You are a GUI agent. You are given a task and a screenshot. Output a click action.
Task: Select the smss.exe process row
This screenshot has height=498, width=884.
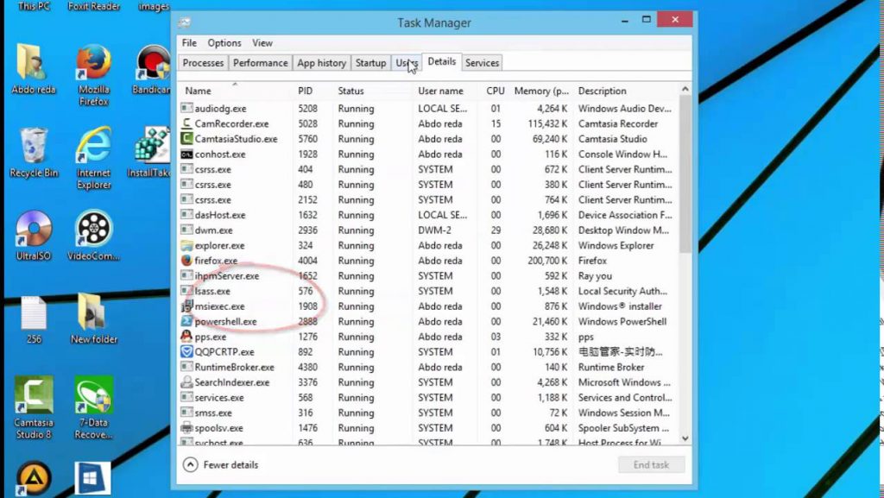point(429,413)
